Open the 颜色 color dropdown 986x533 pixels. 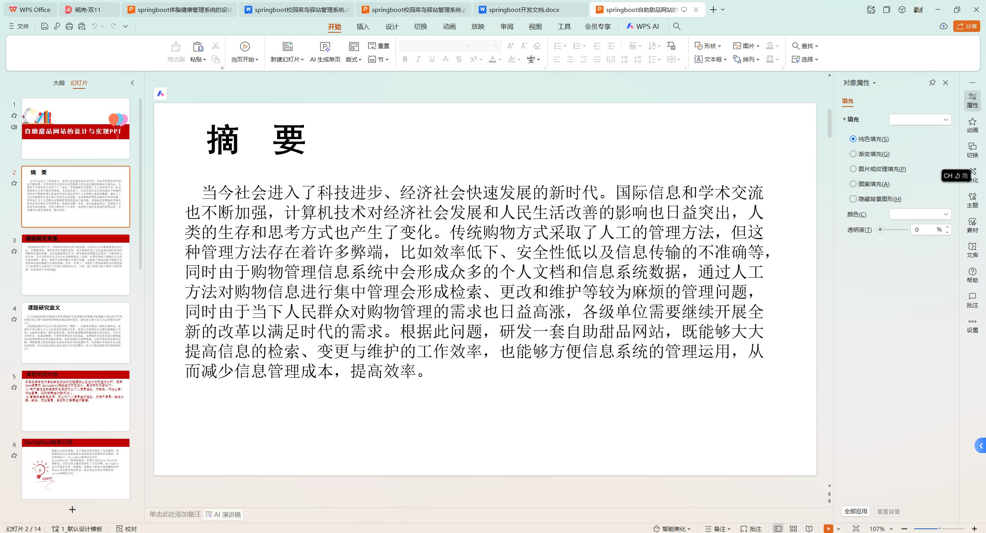pyautogui.click(x=920, y=214)
